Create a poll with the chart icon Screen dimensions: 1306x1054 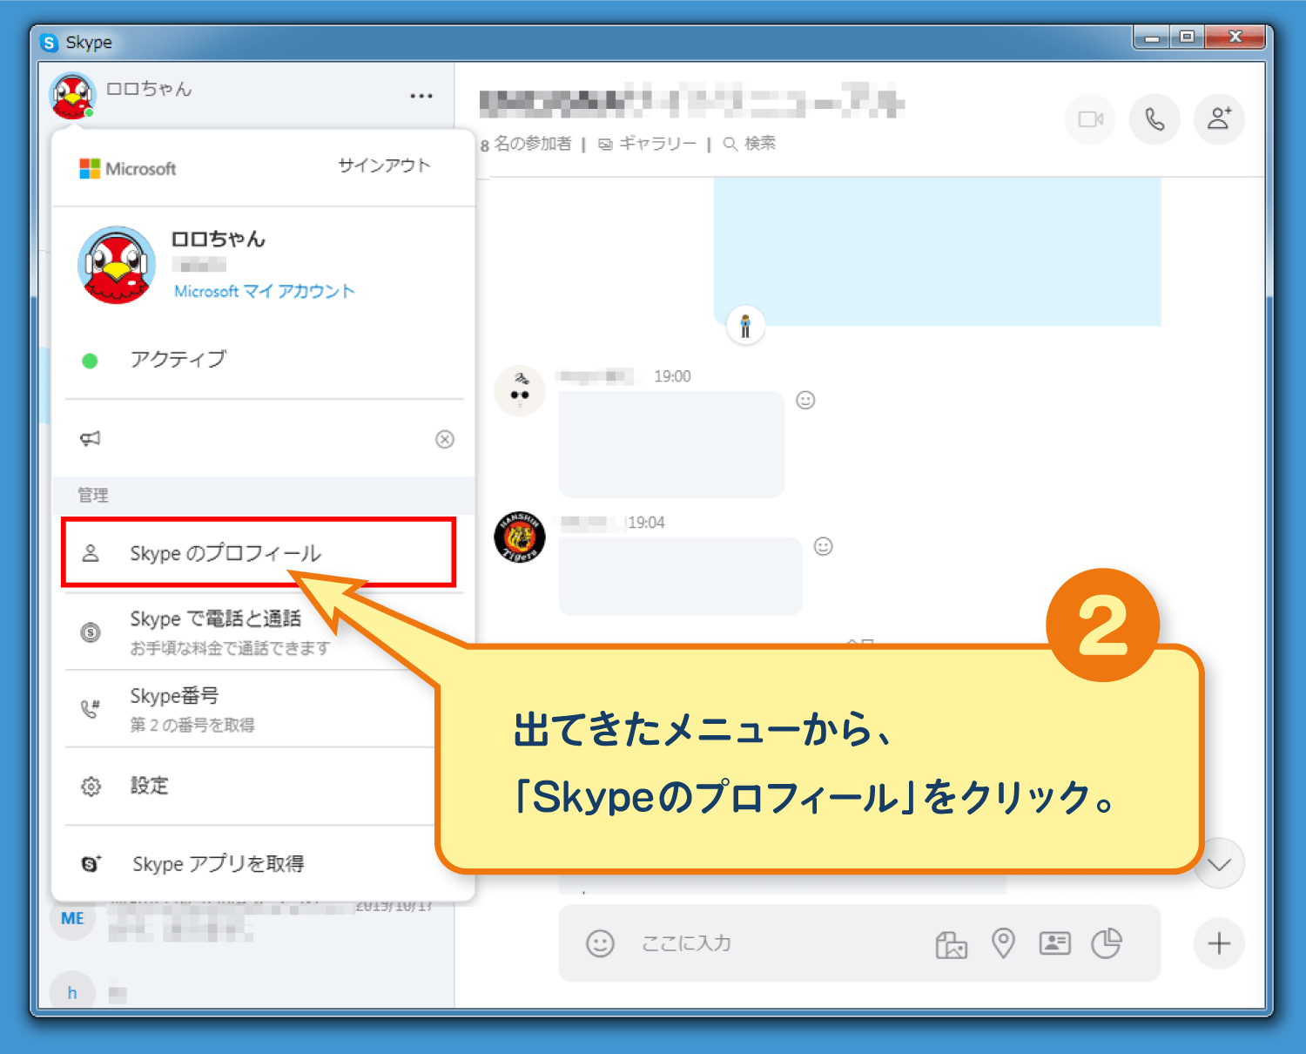1107,943
